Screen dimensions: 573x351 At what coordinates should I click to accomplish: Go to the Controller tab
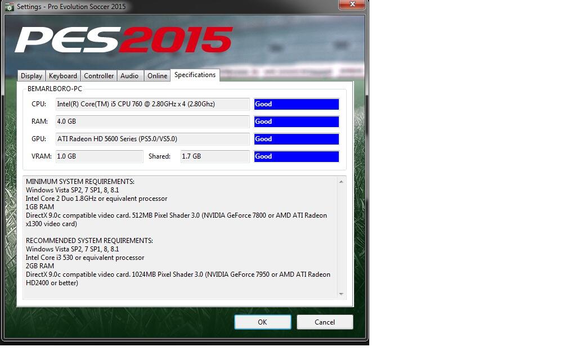tap(99, 75)
